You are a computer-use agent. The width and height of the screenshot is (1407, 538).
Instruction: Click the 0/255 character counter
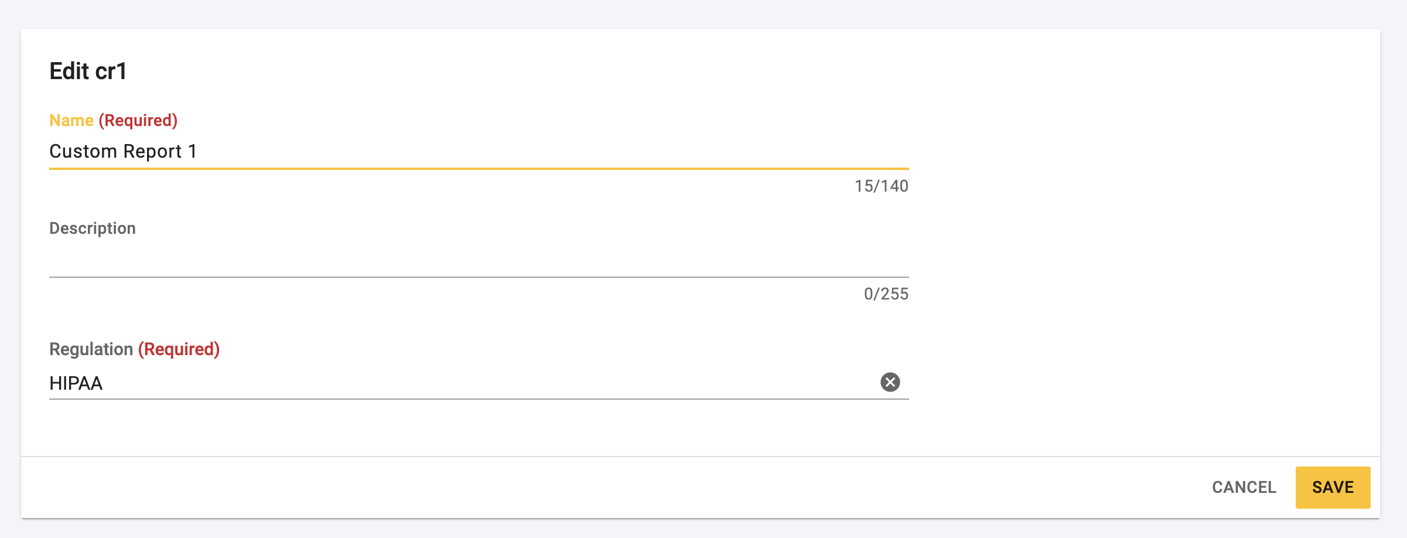pyautogui.click(x=886, y=294)
